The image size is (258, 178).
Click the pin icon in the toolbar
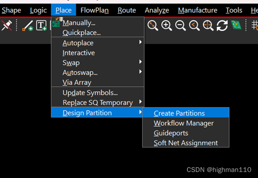pos(6,26)
